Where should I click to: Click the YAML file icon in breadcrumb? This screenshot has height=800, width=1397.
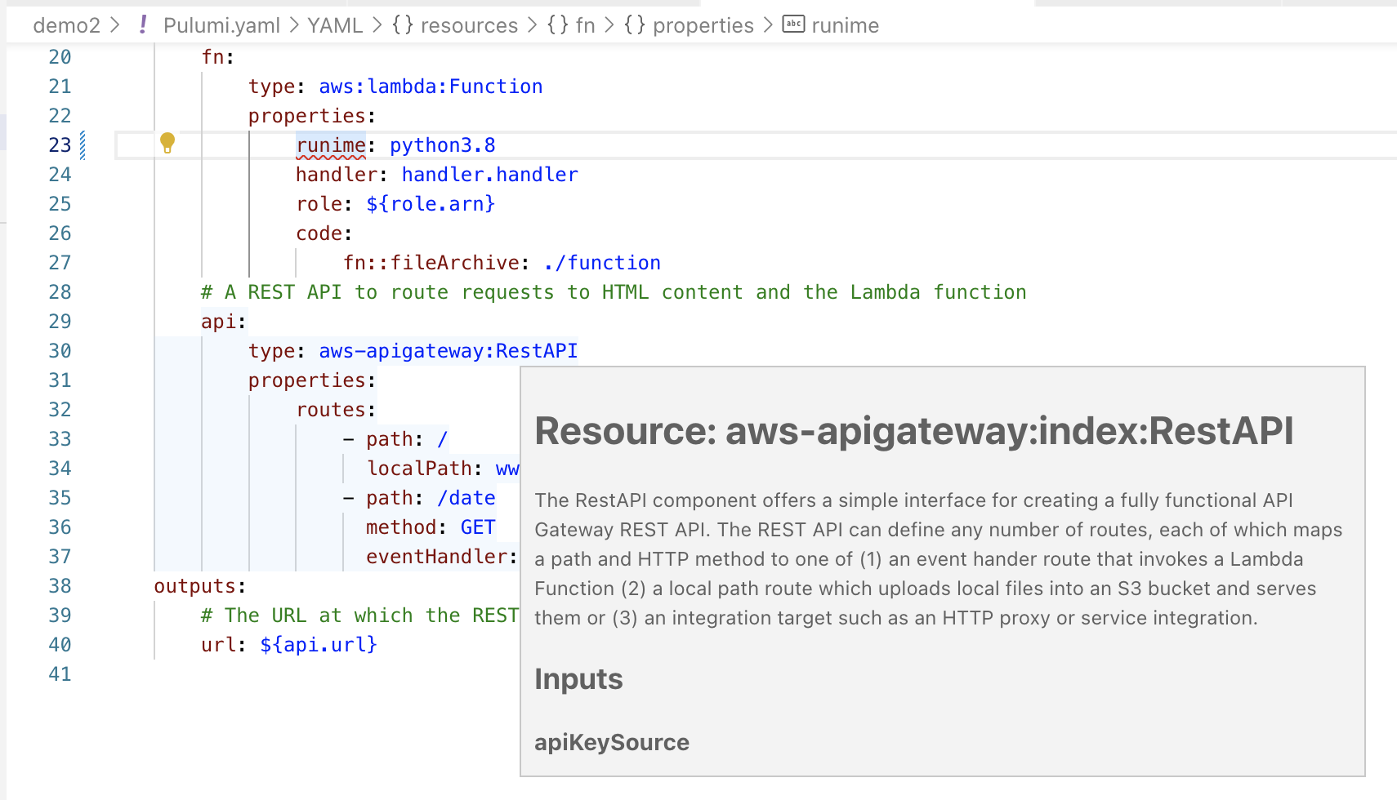tap(143, 24)
